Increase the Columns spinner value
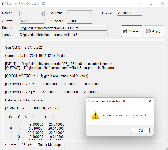The image size is (168, 150). pyautogui.click(x=90, y=12)
